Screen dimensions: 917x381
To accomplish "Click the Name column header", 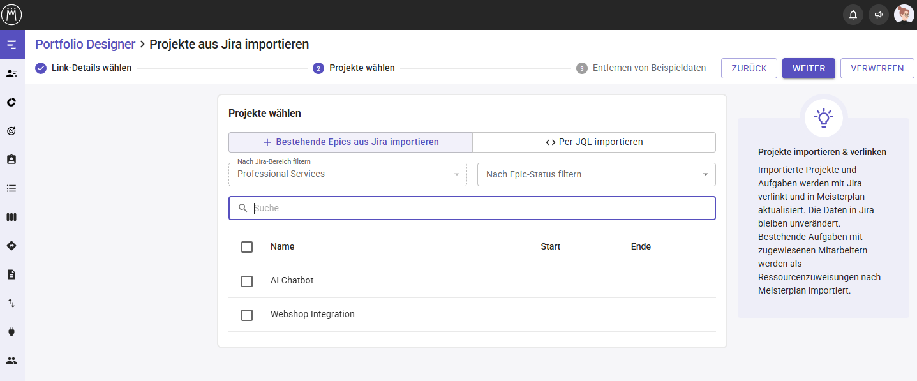I will click(283, 246).
